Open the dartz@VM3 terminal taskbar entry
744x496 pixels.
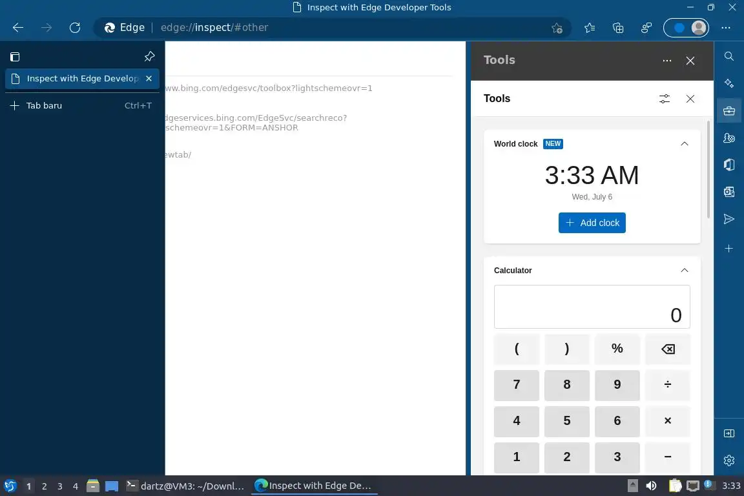(x=185, y=486)
